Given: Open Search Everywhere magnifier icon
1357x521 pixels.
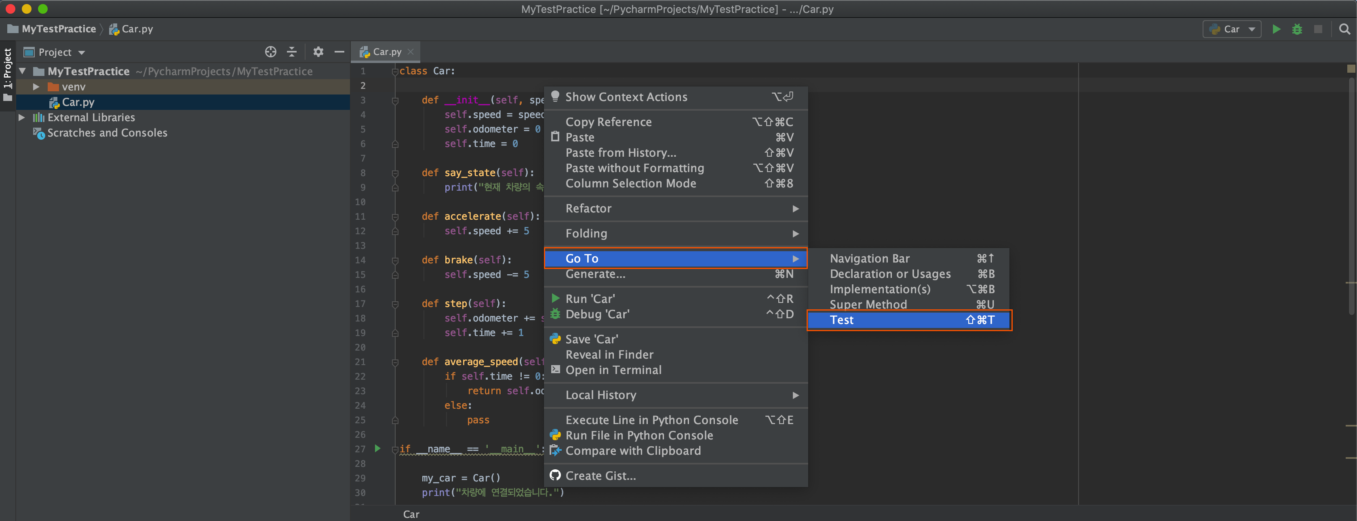Looking at the screenshot, I should [x=1344, y=29].
